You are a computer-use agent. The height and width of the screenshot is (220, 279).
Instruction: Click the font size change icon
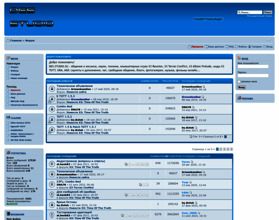click(269, 40)
